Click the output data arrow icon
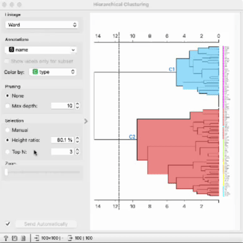The width and height of the screenshot is (243, 243). pos(70,238)
